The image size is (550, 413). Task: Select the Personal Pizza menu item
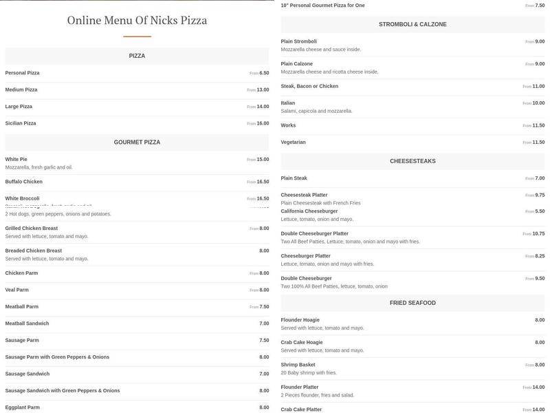pyautogui.click(x=23, y=73)
